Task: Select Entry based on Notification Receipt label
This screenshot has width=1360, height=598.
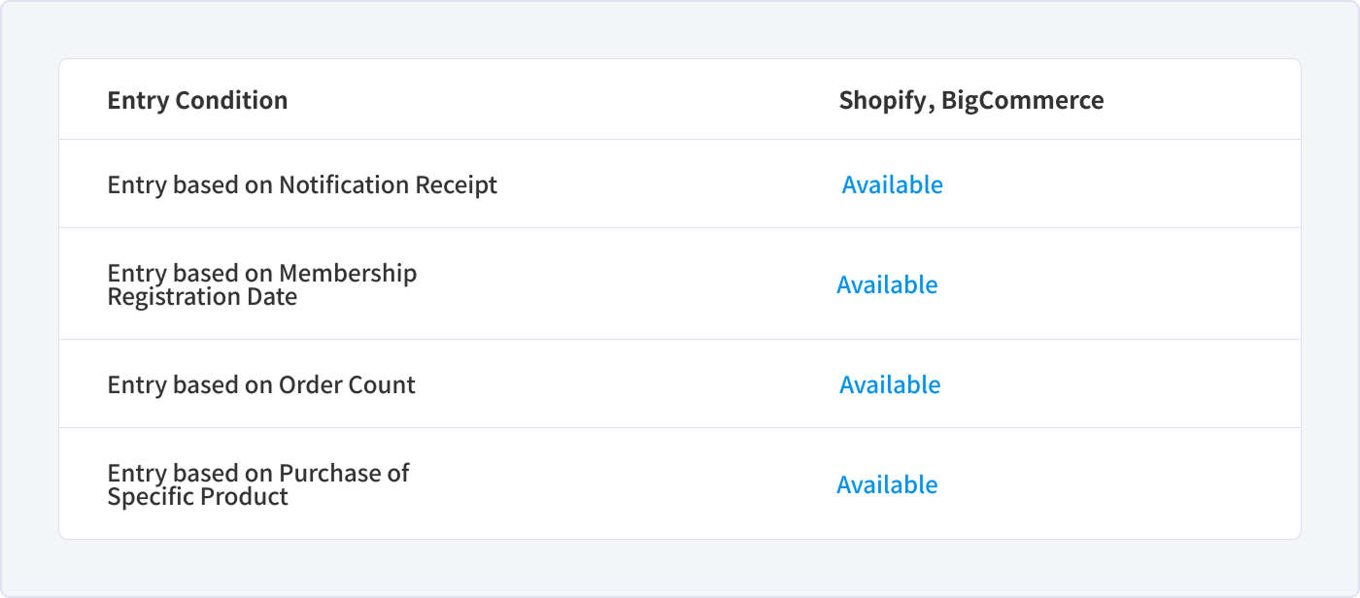Action: tap(302, 184)
